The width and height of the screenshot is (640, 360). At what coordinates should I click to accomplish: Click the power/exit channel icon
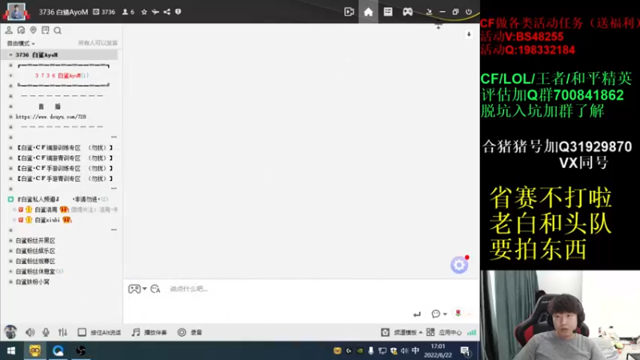(469, 12)
